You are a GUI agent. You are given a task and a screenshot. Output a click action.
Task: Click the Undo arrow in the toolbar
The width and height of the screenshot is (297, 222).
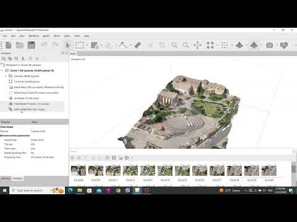(x=44, y=45)
